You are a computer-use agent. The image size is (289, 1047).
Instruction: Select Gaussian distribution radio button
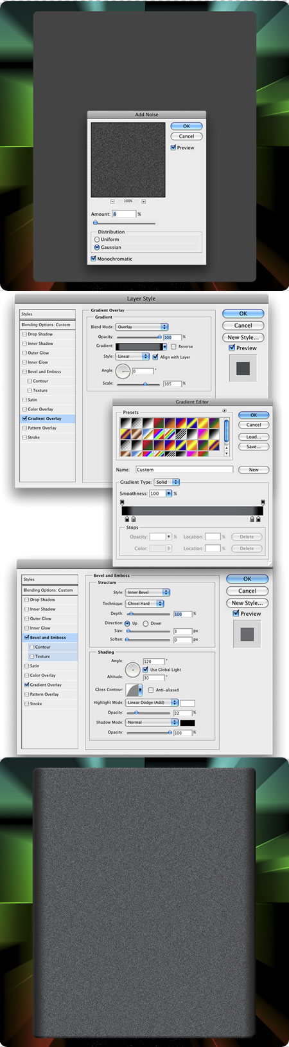[97, 247]
